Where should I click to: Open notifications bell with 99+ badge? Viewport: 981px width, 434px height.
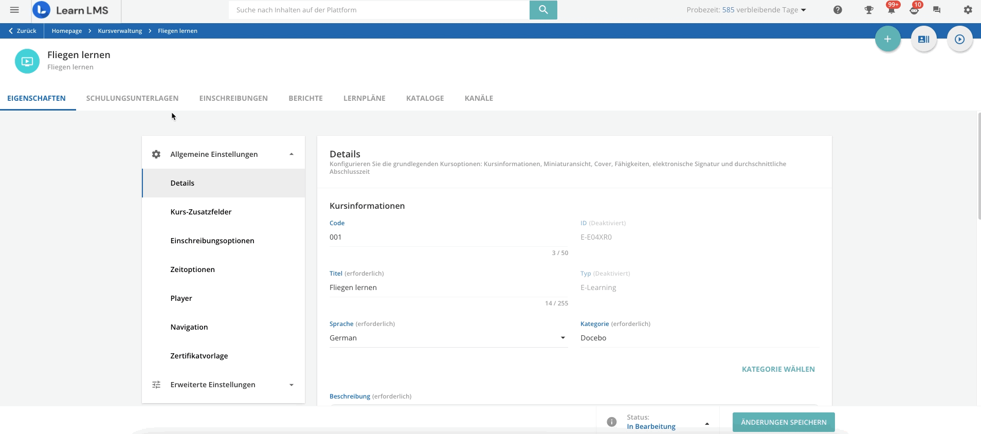(x=892, y=9)
